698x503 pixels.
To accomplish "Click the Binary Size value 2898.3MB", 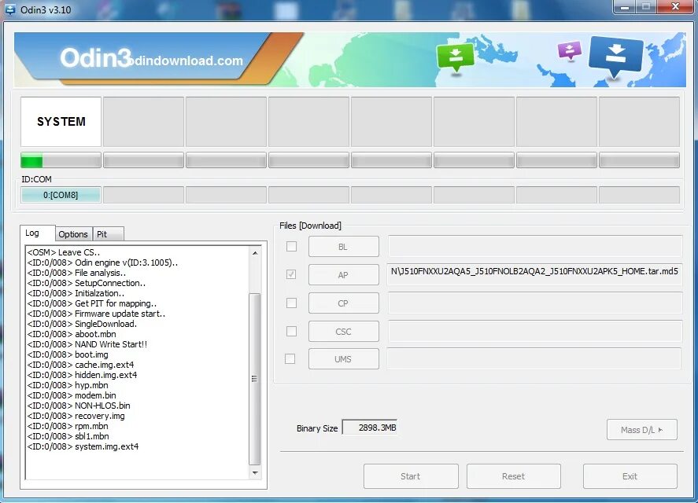I will tap(370, 428).
